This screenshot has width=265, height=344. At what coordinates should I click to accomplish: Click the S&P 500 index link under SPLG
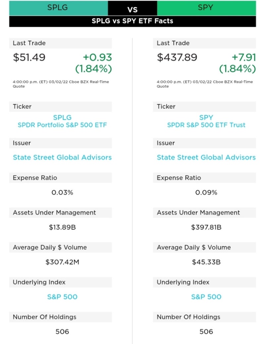pyautogui.click(x=62, y=297)
